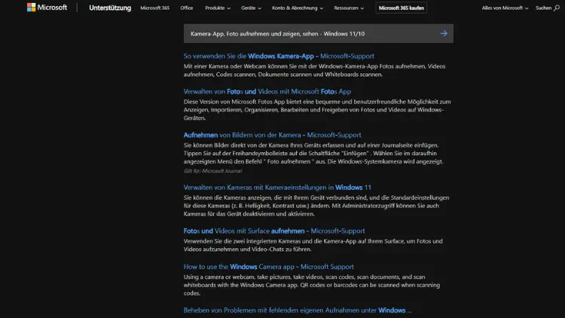Open 'Fotos und Videos mit Surface aufnehmen' result
Image resolution: width=565 pixels, height=318 pixels.
274,231
